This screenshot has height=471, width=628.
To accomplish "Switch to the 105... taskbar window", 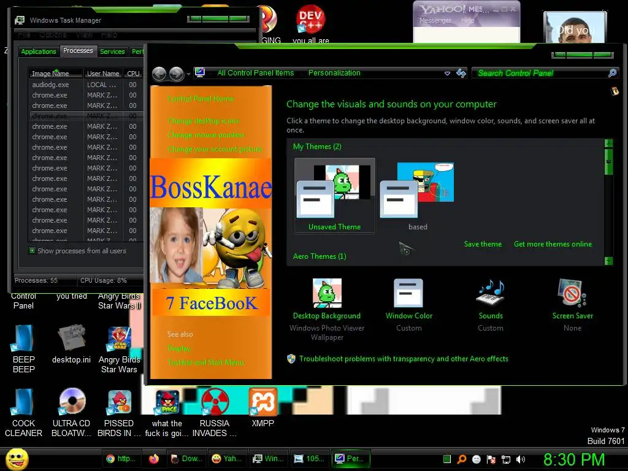I will pyautogui.click(x=310, y=459).
